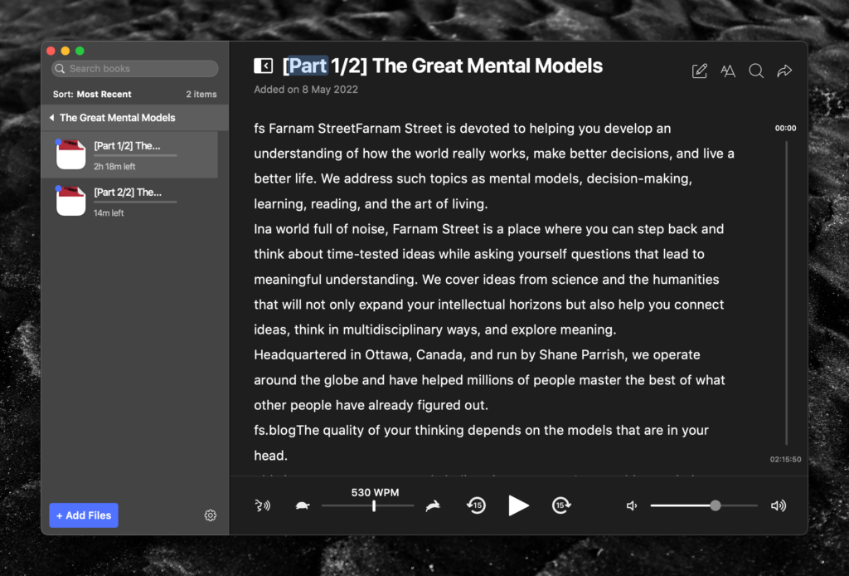Select [Part 2/2] The... book
Screen dimensions: 849x576
(x=130, y=201)
